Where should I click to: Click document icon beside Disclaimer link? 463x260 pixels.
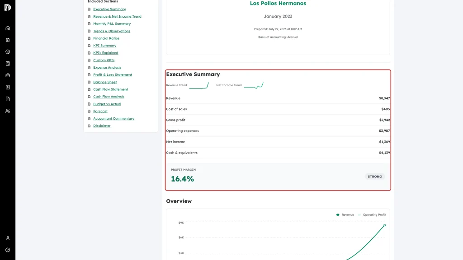89,125
